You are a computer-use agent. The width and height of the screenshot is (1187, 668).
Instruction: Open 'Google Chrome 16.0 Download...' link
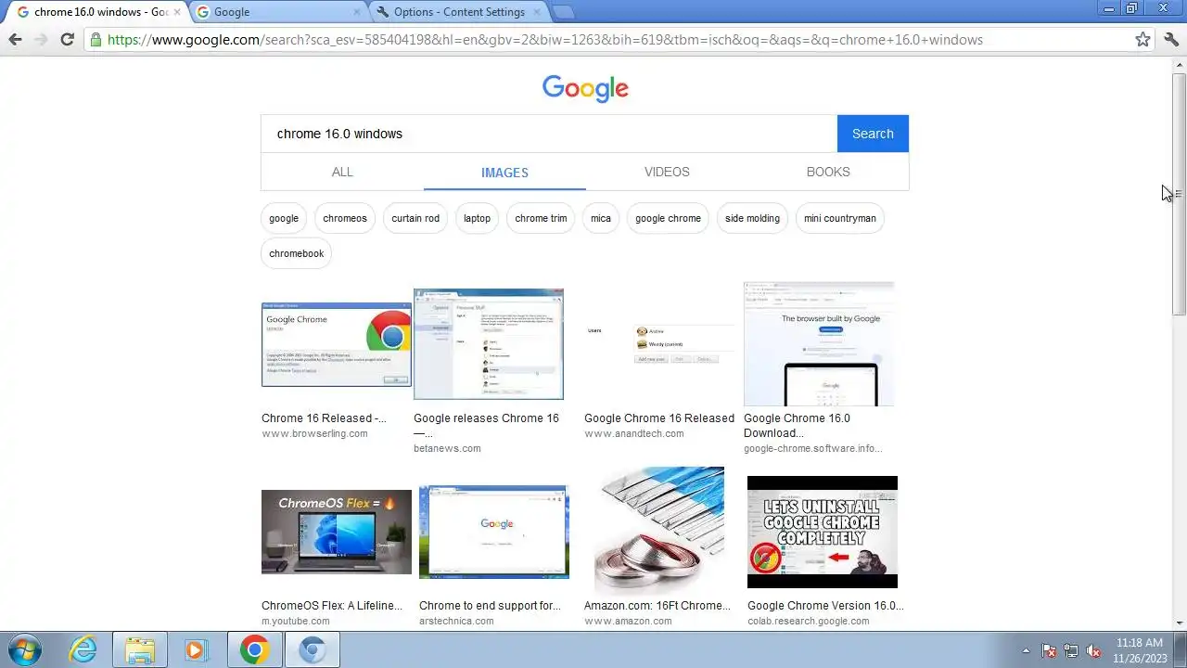797,425
